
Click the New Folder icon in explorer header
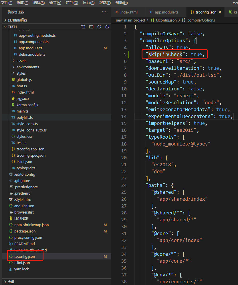(91, 27)
